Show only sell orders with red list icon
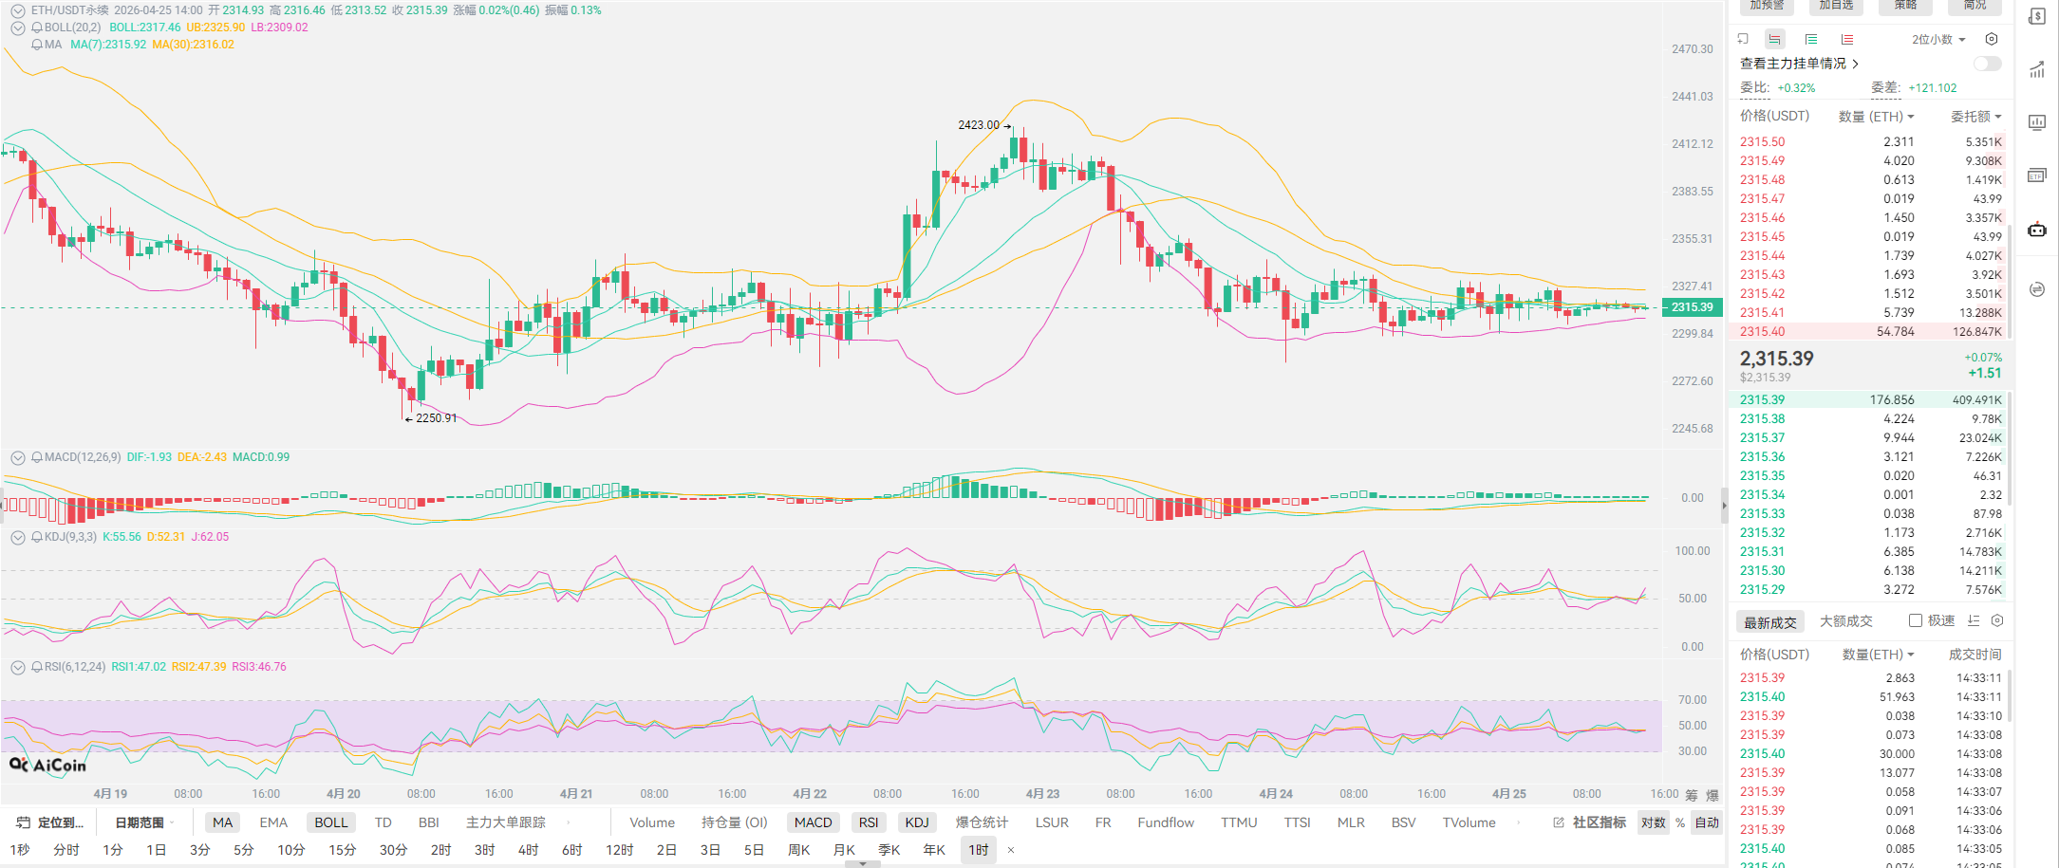 pyautogui.click(x=1847, y=39)
